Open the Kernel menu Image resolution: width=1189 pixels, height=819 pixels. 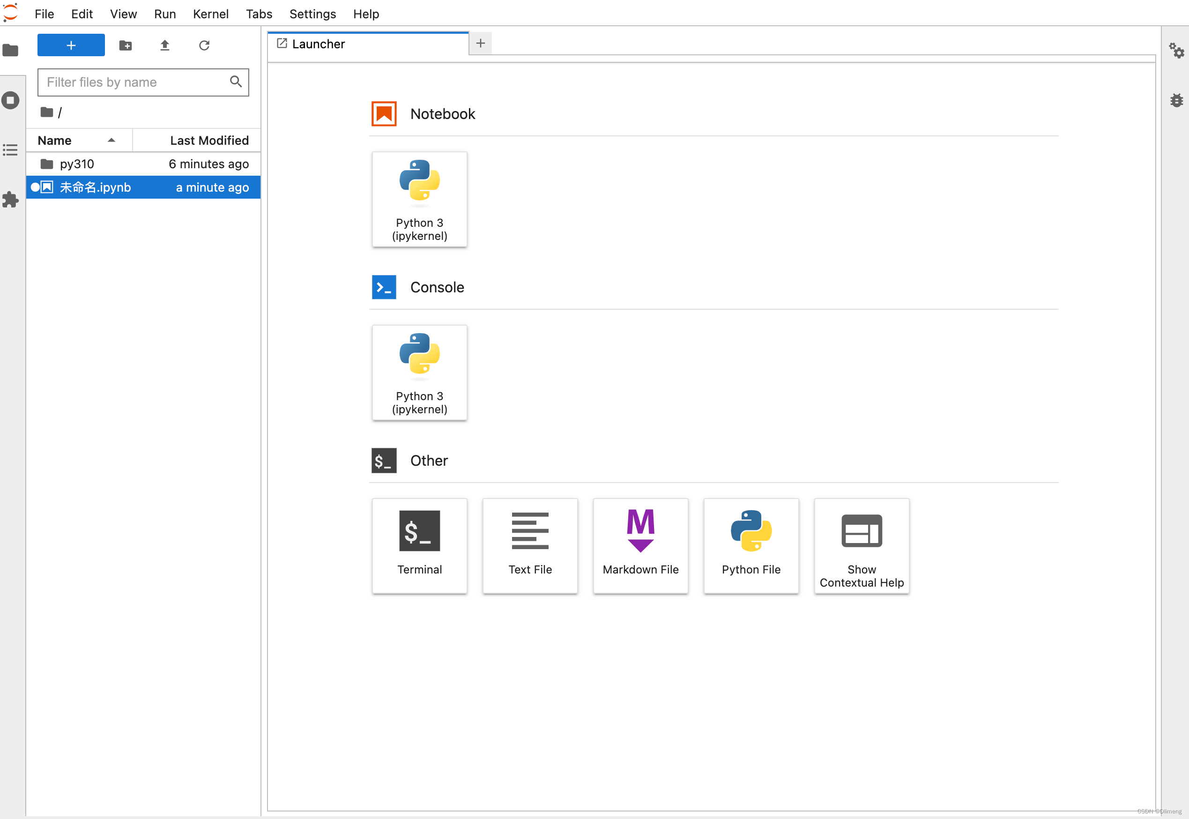click(x=210, y=14)
